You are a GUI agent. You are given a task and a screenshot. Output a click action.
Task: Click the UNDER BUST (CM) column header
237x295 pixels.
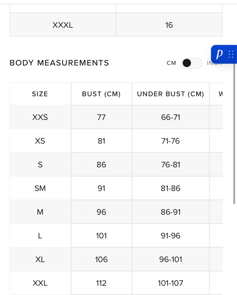(x=171, y=94)
